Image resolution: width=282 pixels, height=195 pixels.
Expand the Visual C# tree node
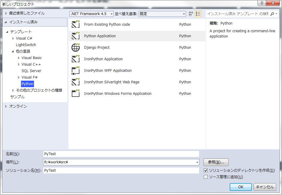13,38
